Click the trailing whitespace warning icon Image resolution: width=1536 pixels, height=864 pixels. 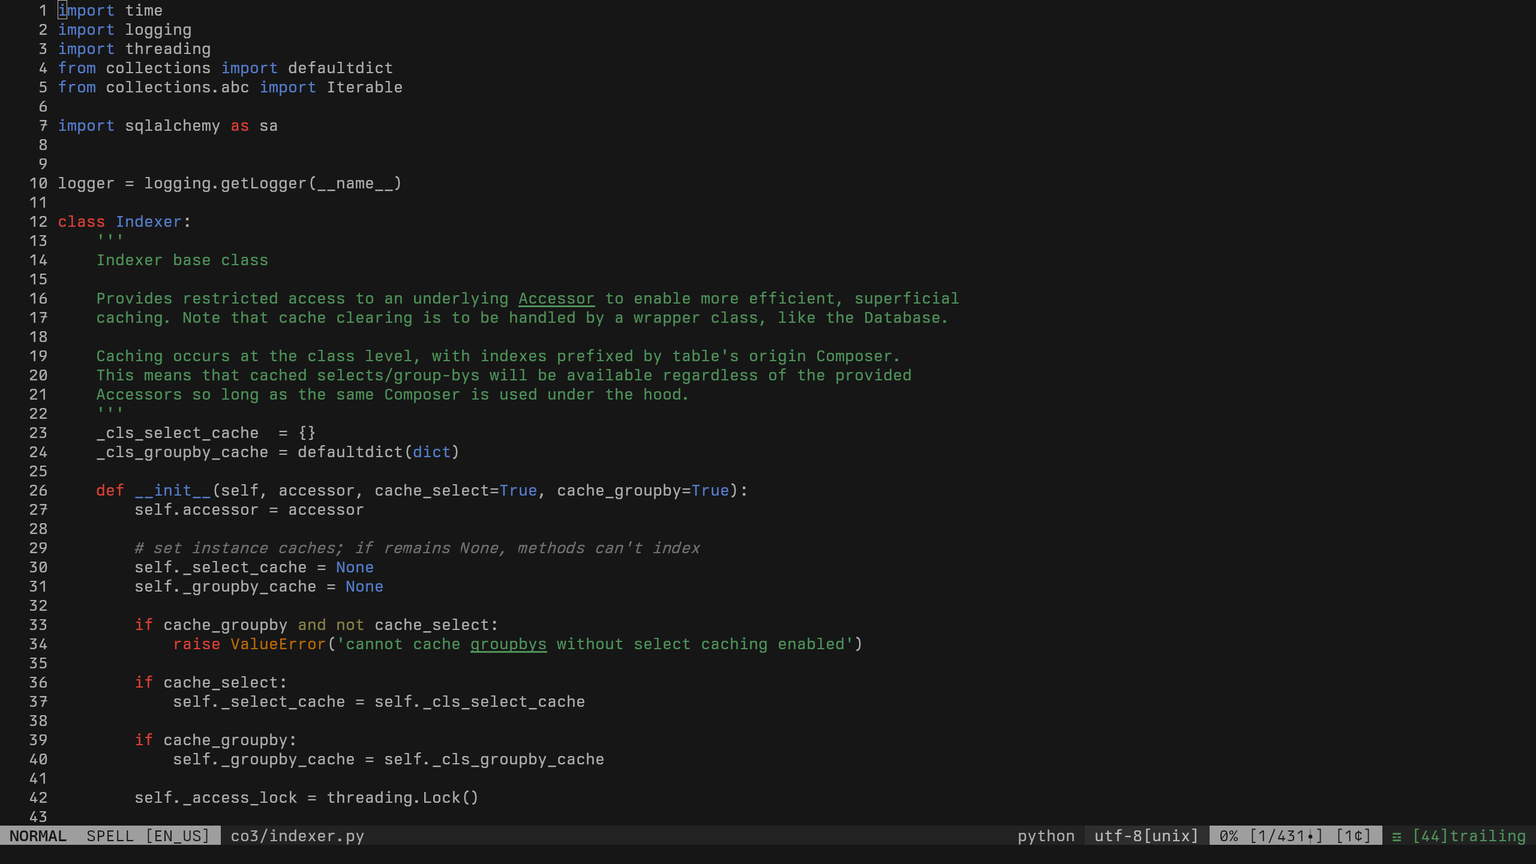point(1397,836)
